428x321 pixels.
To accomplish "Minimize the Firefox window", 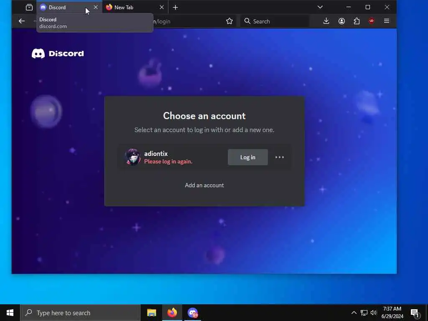I will click(x=349, y=7).
